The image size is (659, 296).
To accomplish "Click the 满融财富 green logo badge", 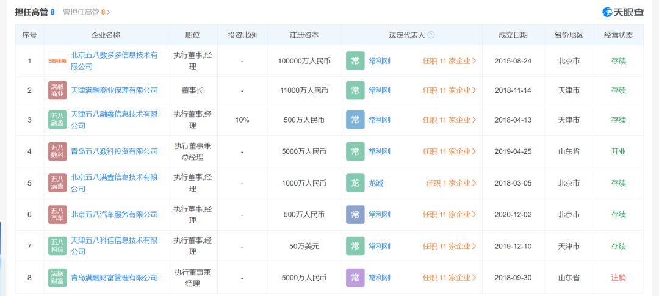I will point(57,278).
